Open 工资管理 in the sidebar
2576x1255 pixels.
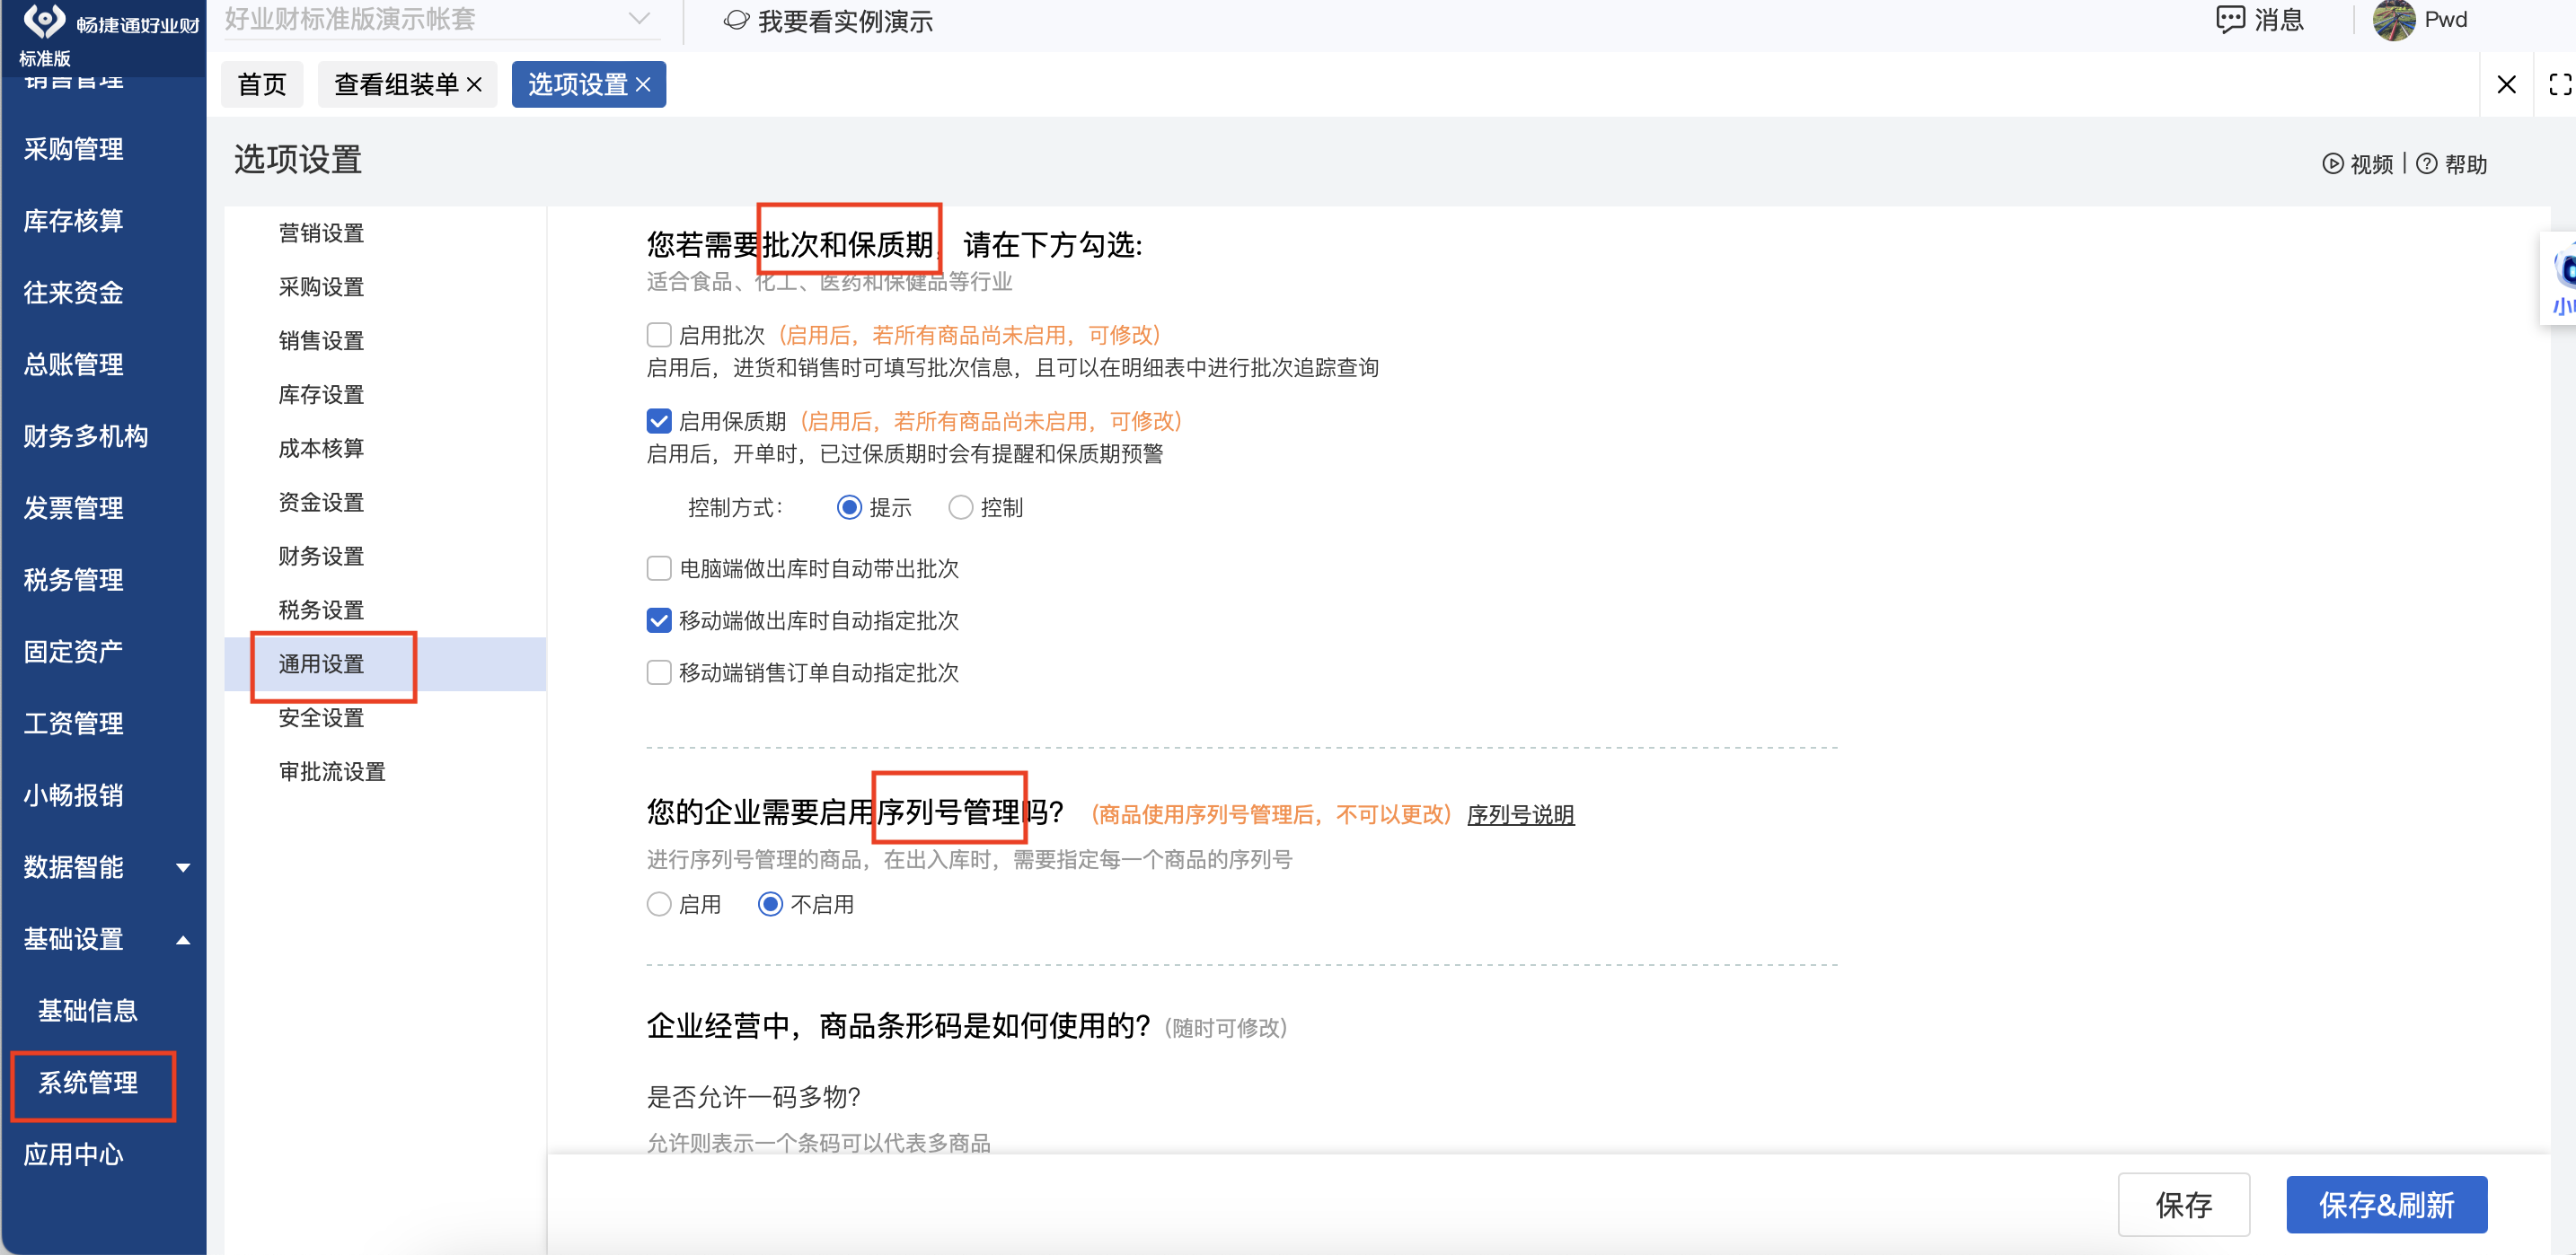click(74, 724)
